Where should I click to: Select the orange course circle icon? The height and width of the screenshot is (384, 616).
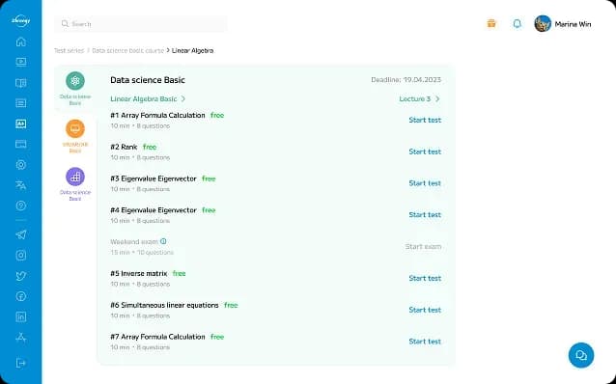75,128
